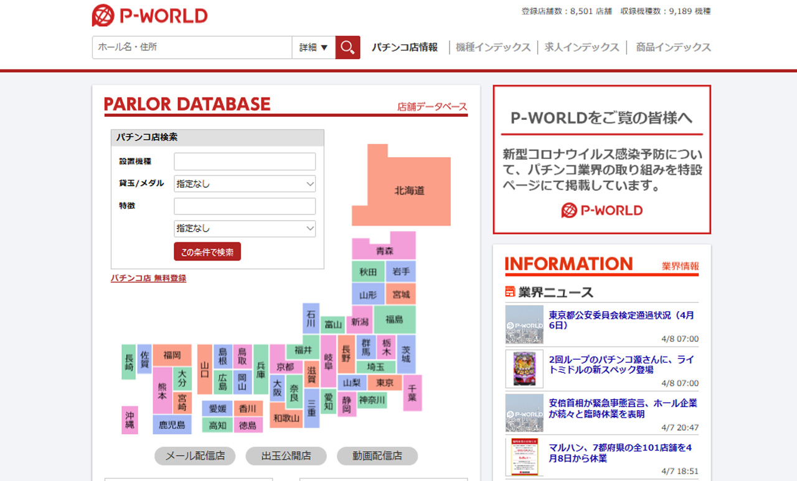This screenshot has width=797, height=481.
Task: Select 沖縄 on the map
Action: 130,419
